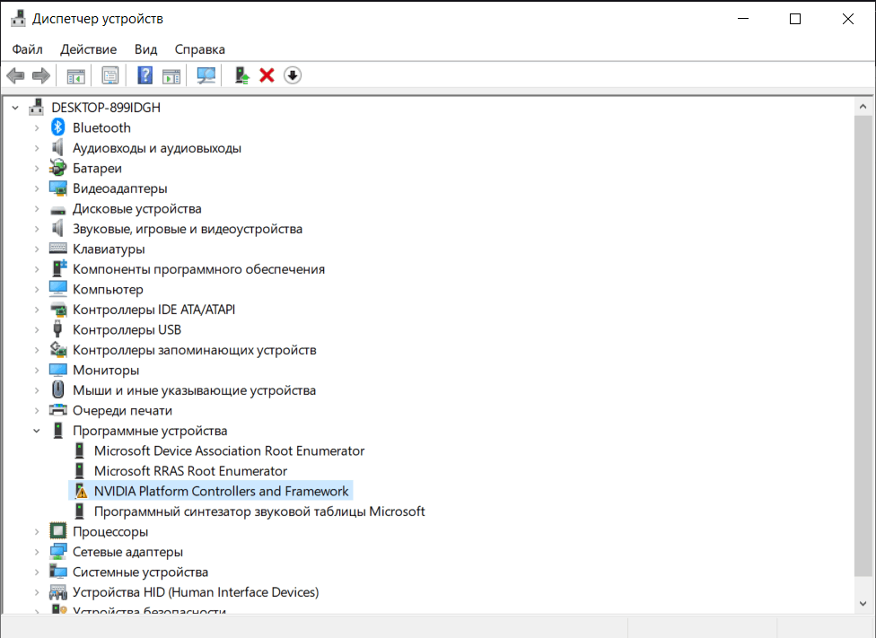
Task: Click the Update driver toolbar icon
Action: click(241, 75)
